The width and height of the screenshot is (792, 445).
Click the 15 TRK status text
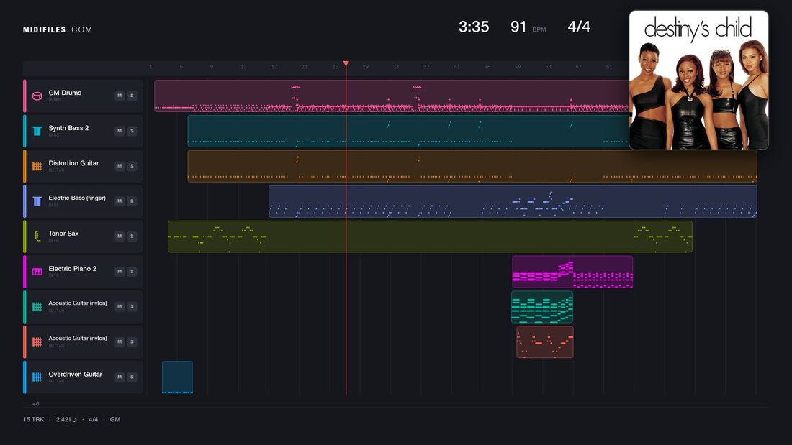coord(33,419)
